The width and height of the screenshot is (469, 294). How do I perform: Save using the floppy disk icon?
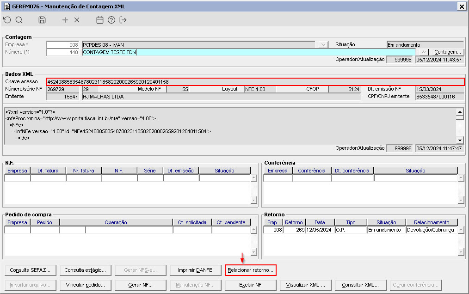(42, 20)
